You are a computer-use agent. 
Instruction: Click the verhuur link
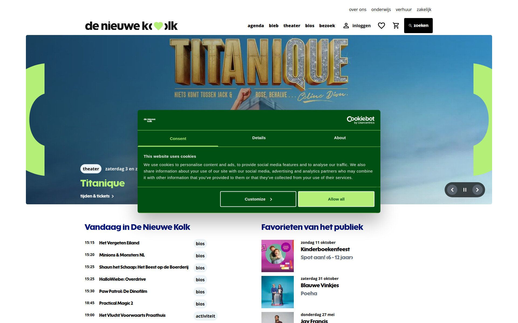click(404, 9)
